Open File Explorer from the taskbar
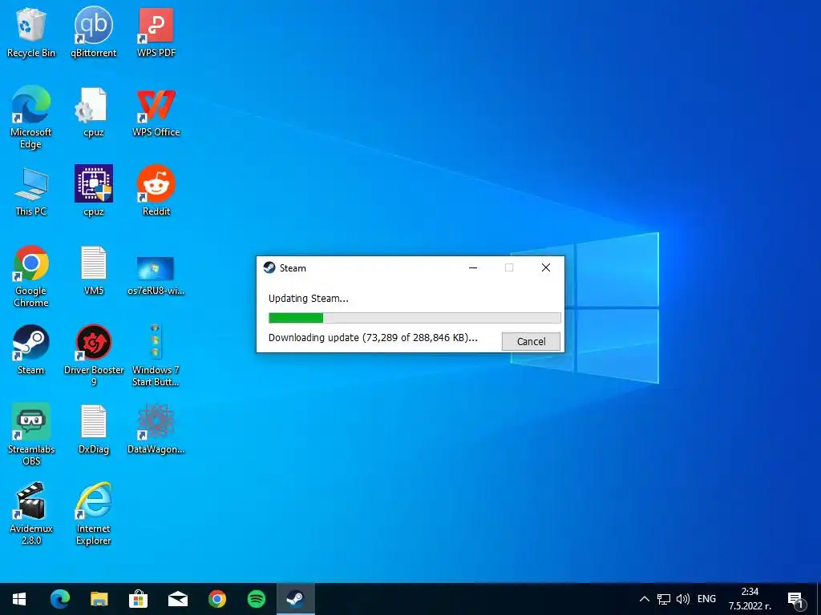This screenshot has height=615, width=821. pyautogui.click(x=99, y=599)
